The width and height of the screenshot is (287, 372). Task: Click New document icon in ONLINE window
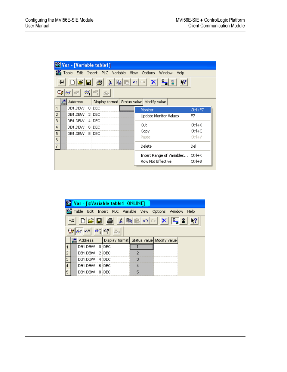point(83,221)
